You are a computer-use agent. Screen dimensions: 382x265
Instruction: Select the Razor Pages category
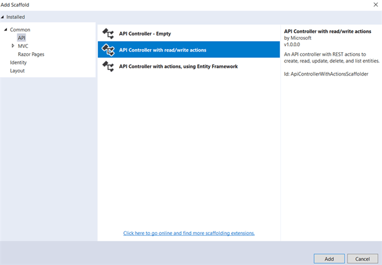pos(31,55)
